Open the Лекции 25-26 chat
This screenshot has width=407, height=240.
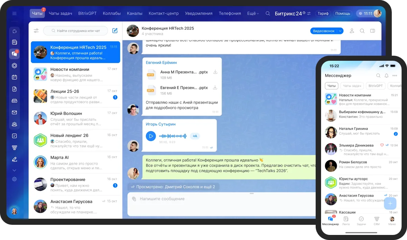coord(75,96)
